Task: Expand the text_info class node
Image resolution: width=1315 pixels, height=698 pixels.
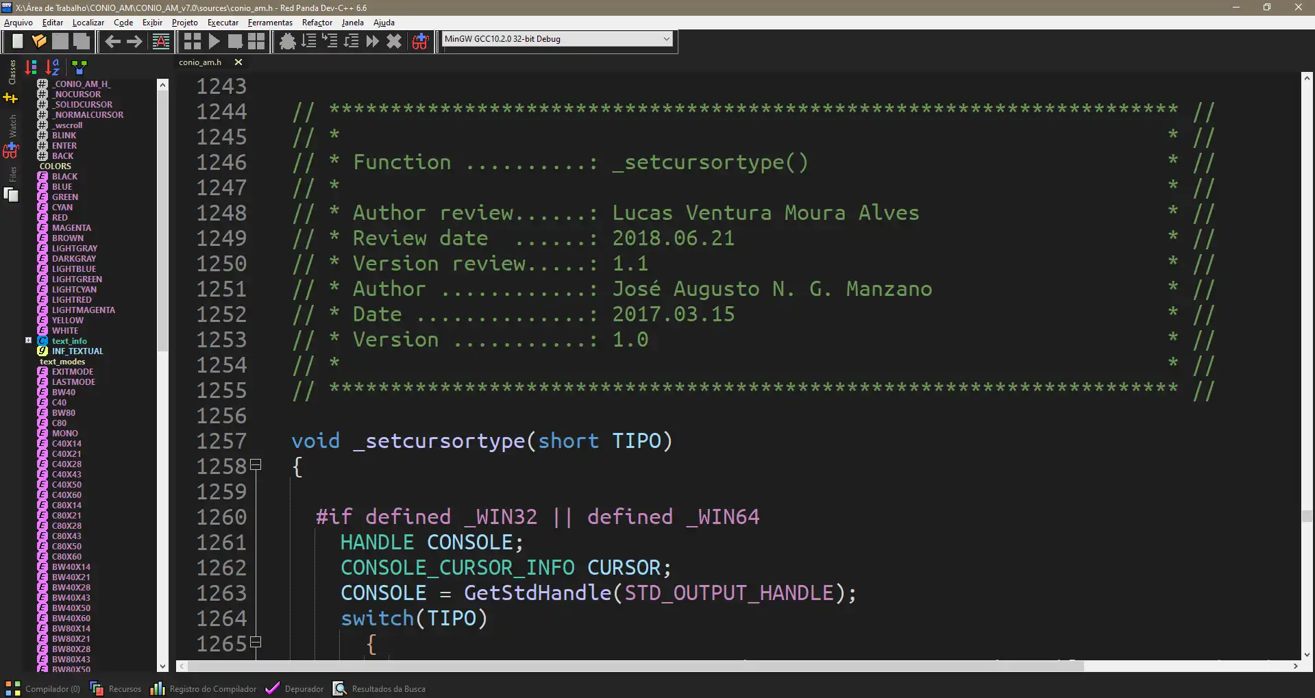Action: coord(29,340)
